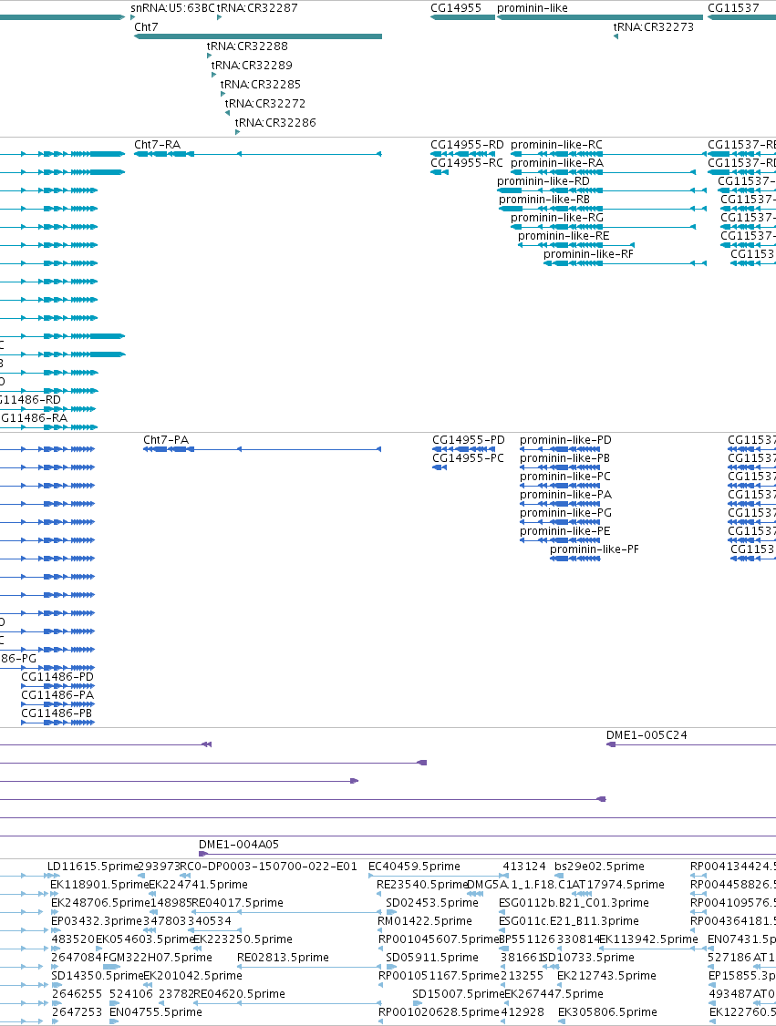Select the bs29e02.5prime EST label
This screenshot has width=776, height=1026.
(600, 867)
